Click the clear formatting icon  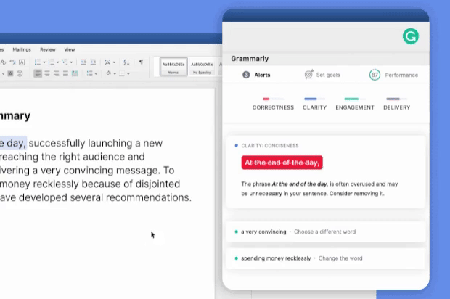click(3, 62)
